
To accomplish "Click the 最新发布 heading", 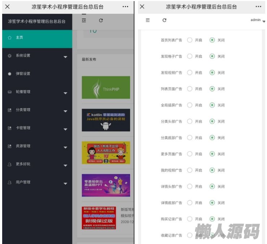I will point(89,59).
